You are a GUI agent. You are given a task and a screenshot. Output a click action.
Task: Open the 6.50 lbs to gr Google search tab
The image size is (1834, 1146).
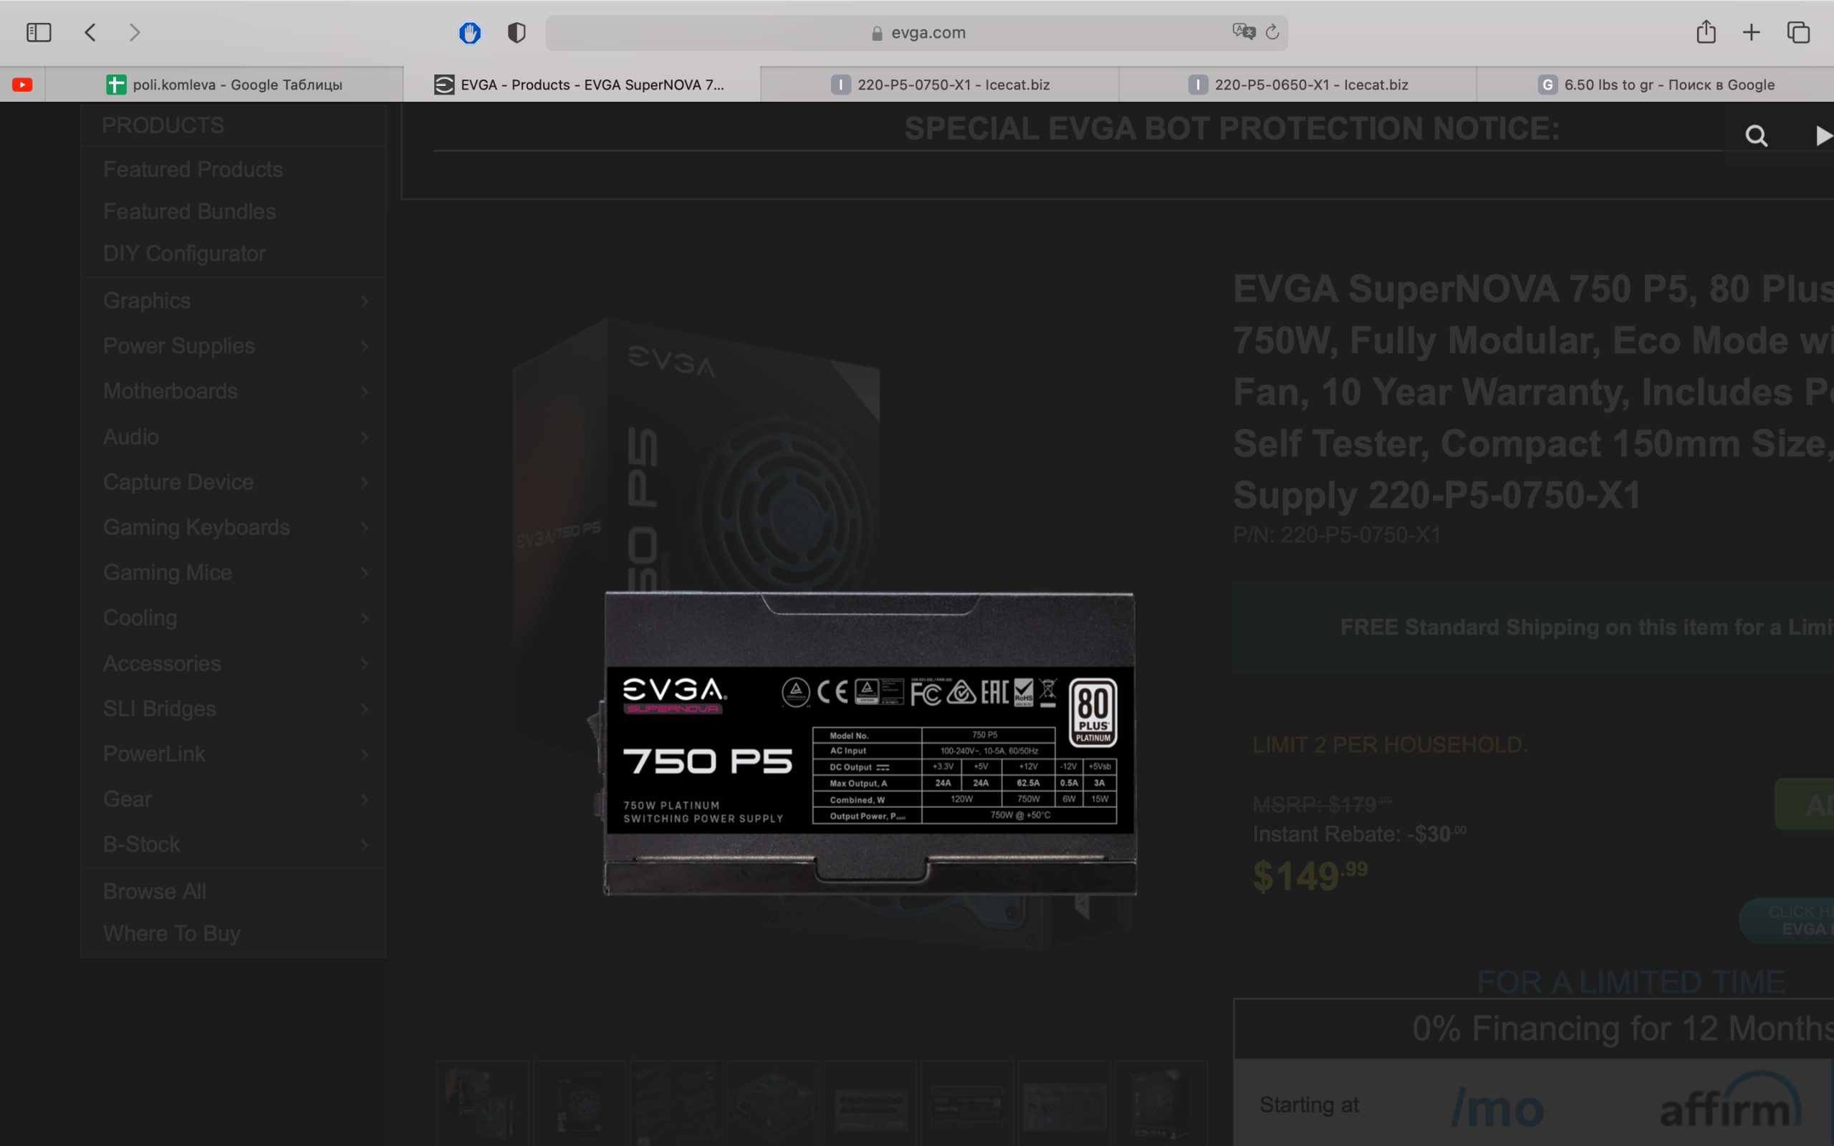[x=1655, y=85]
